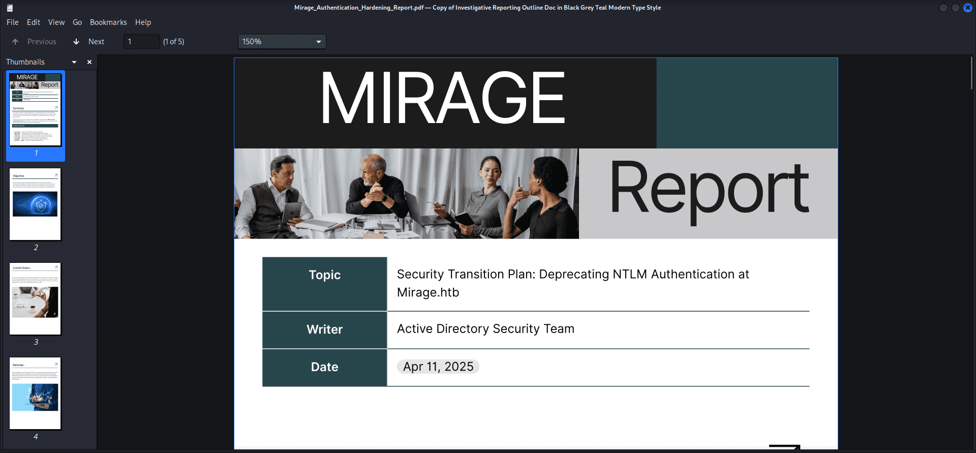Click the application icon in title bar
Image resolution: width=976 pixels, height=453 pixels.
(x=10, y=8)
